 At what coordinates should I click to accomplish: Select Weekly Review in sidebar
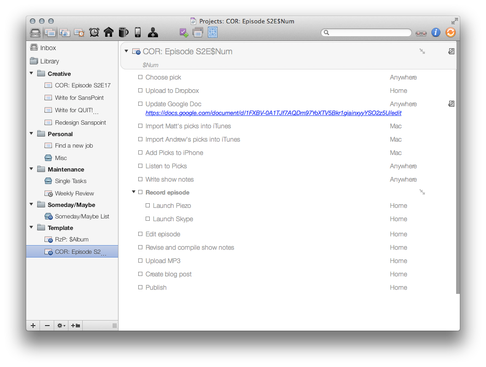pos(72,193)
